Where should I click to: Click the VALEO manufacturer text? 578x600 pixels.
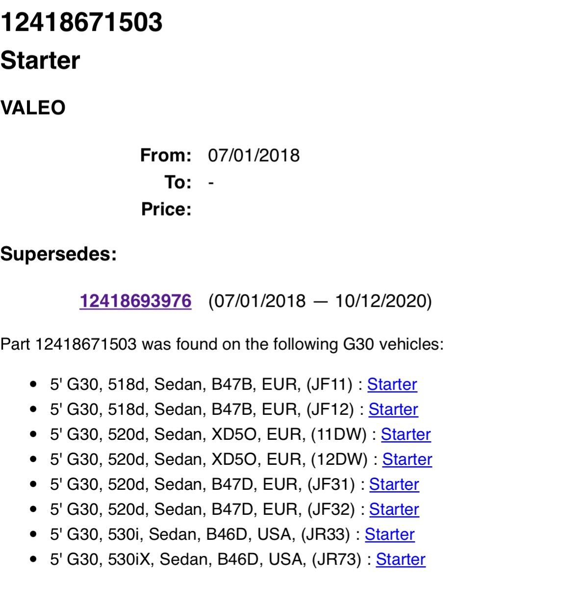click(x=33, y=108)
